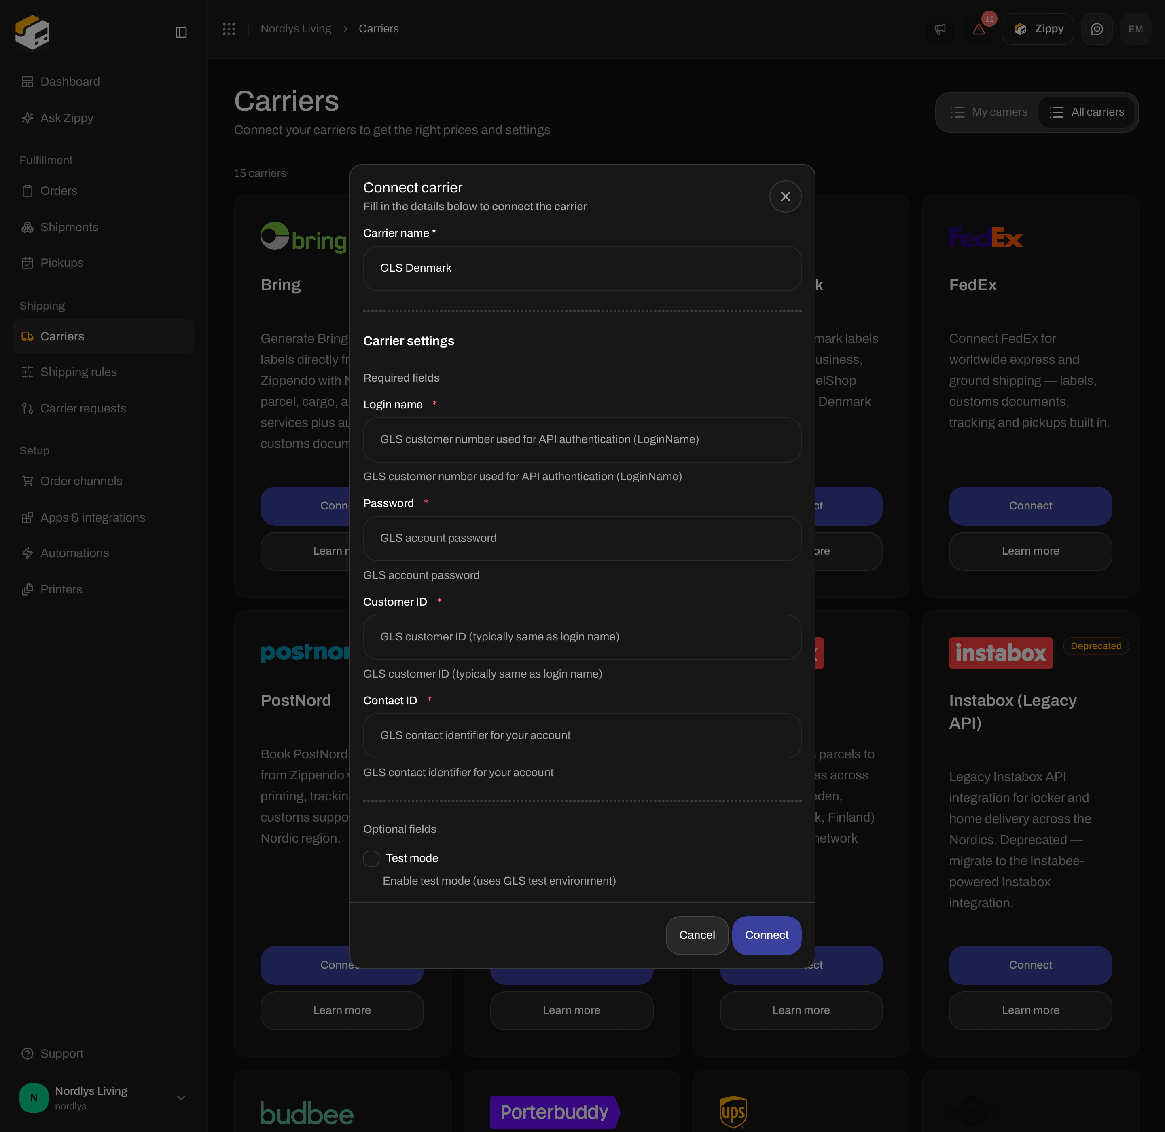Select Carriers in sidebar
Image resolution: width=1165 pixels, height=1132 pixels.
point(104,336)
